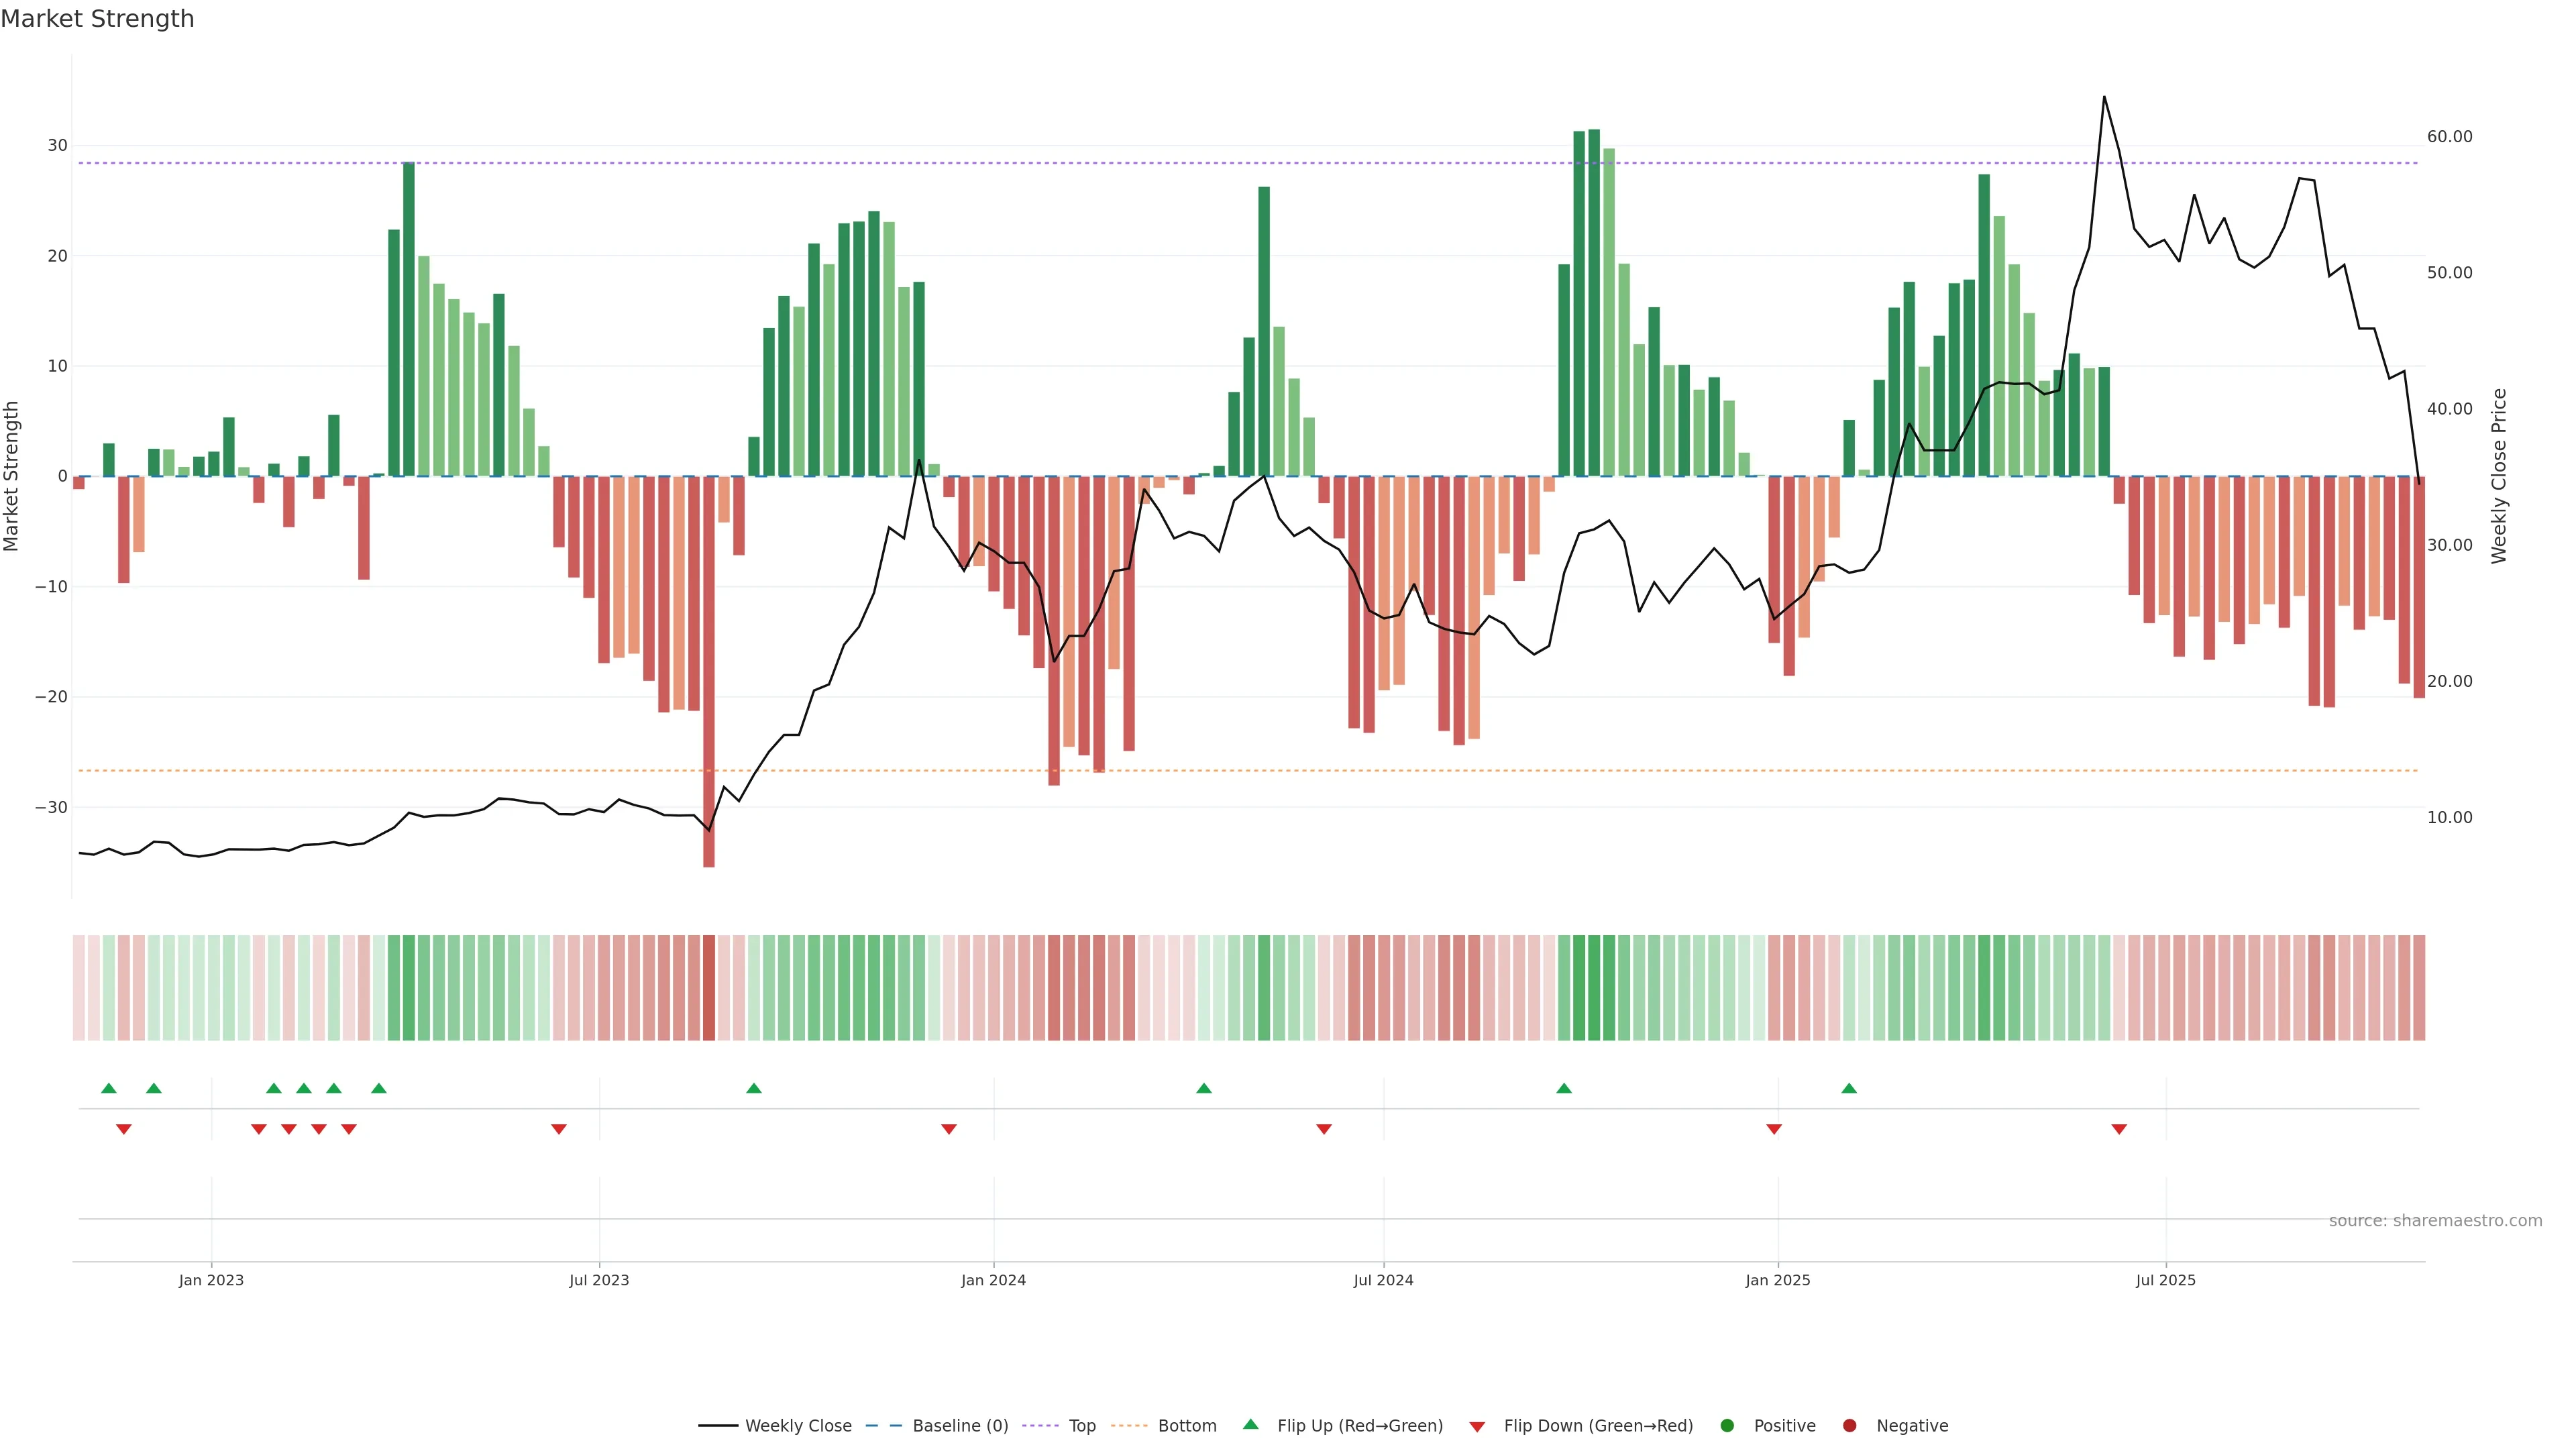Click the 60.00 right axis tick label
Screen dimensions: 2576x1449
[x=2449, y=137]
